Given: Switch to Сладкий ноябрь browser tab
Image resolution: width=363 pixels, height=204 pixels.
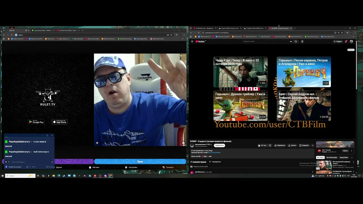Looking at the screenshot, I should point(254,28).
